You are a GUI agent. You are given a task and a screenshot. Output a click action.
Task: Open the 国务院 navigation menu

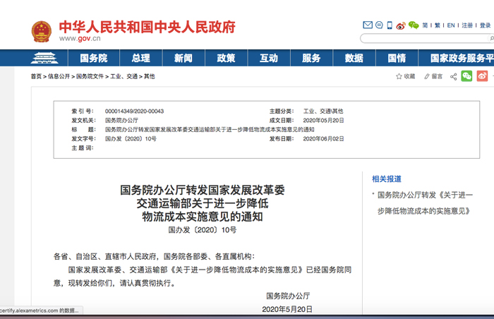pos(93,58)
